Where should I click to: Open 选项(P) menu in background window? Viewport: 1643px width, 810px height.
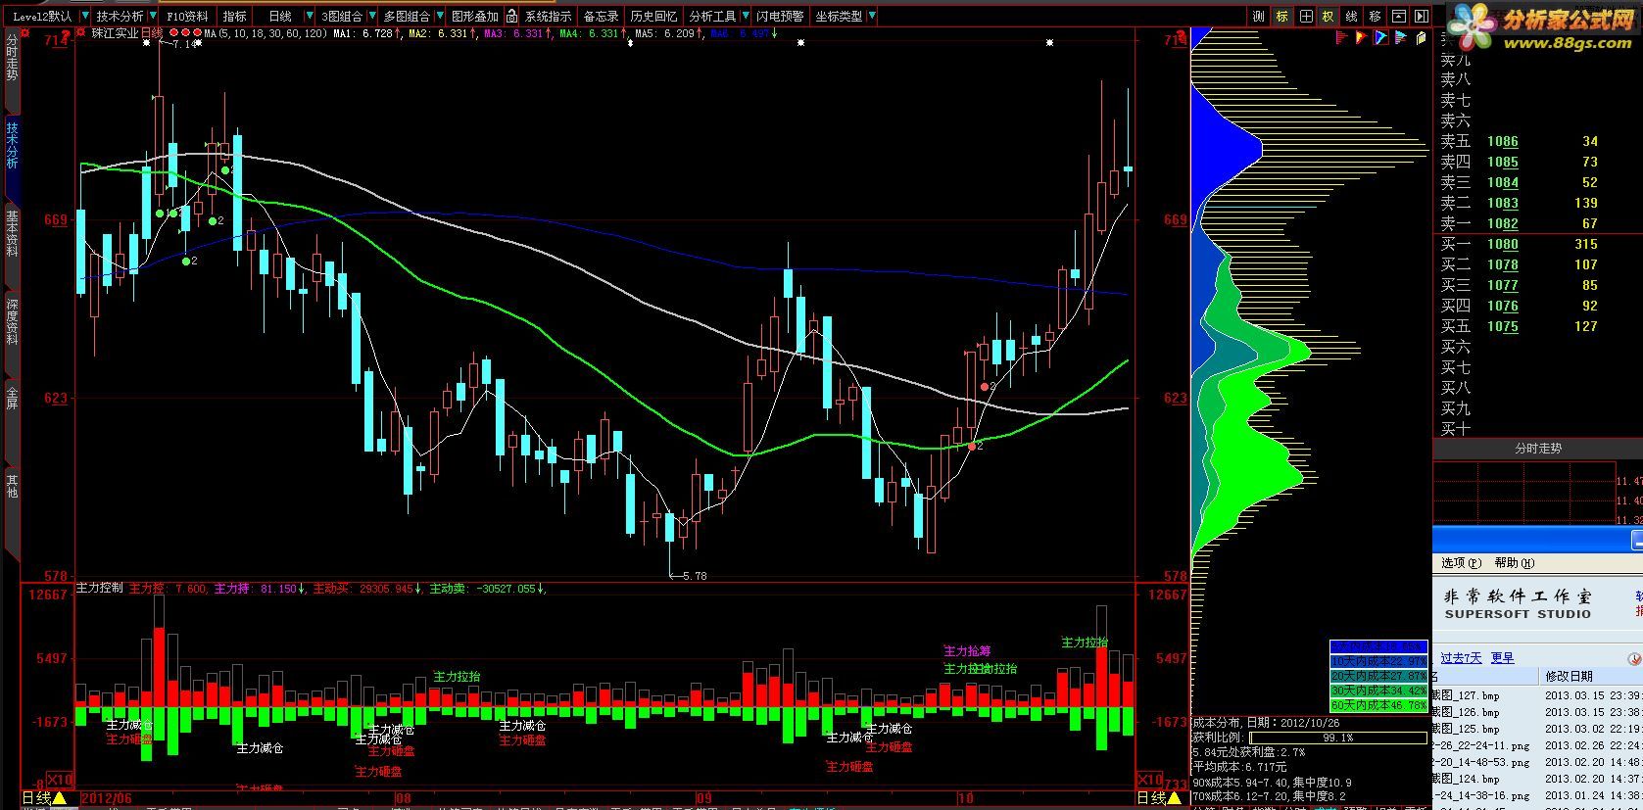pyautogui.click(x=1461, y=563)
